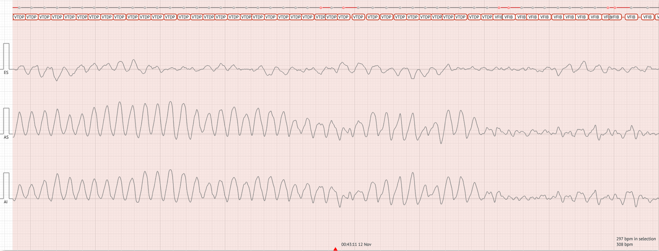Click the ES lead label
The width and height of the screenshot is (659, 251).
[6, 73]
